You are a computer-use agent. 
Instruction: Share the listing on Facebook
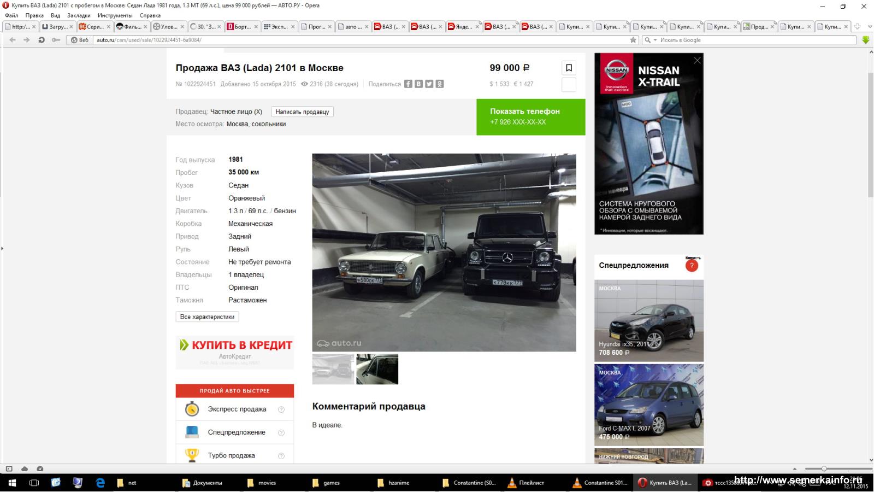pyautogui.click(x=408, y=84)
